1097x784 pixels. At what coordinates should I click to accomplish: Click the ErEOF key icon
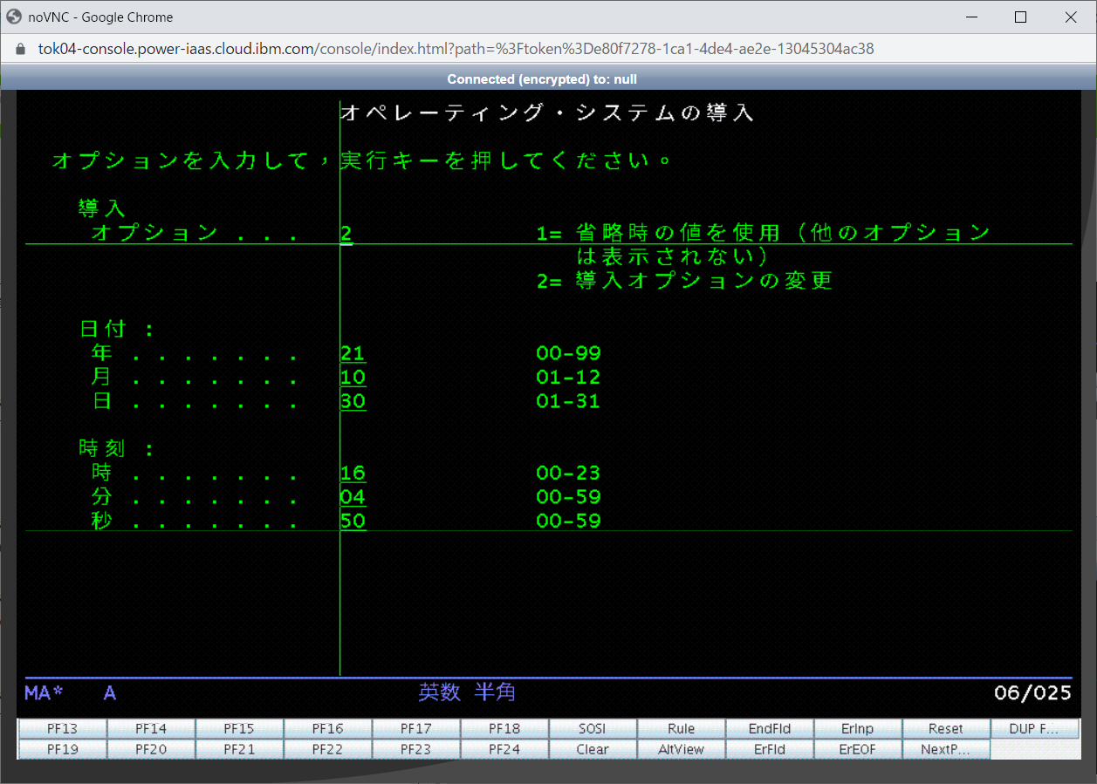[856, 749]
